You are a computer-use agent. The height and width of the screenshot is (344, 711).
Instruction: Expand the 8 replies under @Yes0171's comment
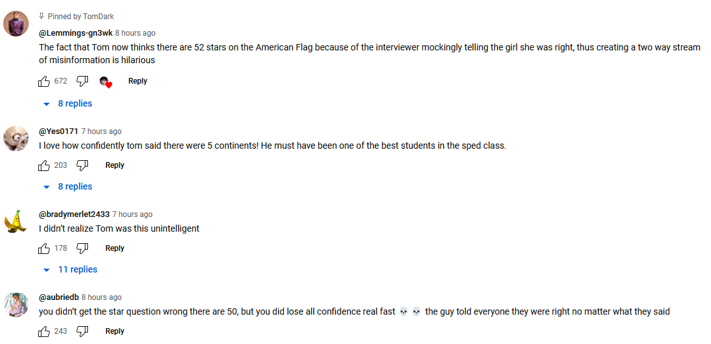pos(68,186)
